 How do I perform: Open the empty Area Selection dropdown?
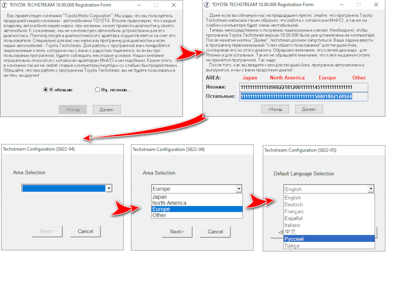tap(109, 188)
